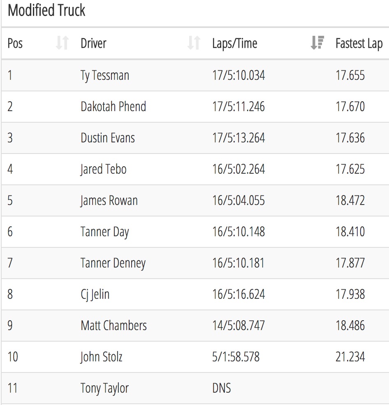
Task: Click James Rowan's row
Action: pos(195,200)
